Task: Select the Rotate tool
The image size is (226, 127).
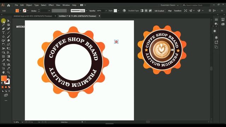Action: tap(3, 44)
